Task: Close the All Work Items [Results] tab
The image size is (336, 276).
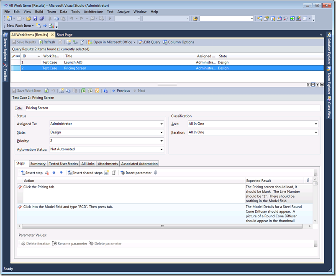Action: tap(52, 35)
